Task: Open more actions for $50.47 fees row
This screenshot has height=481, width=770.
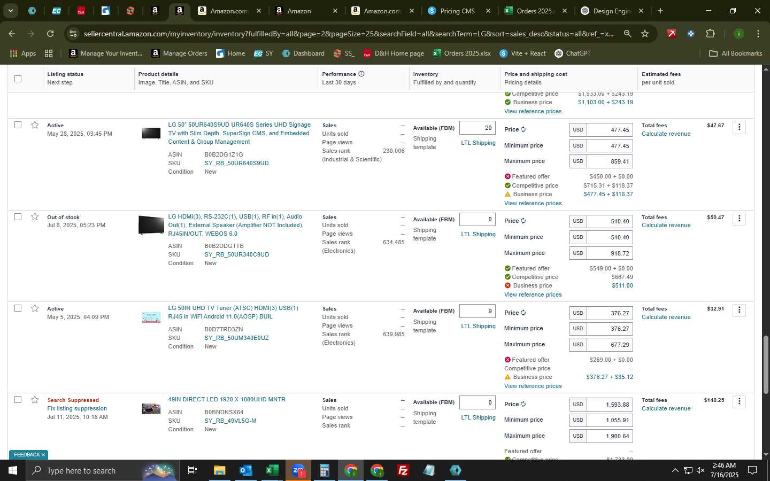Action: point(739,219)
